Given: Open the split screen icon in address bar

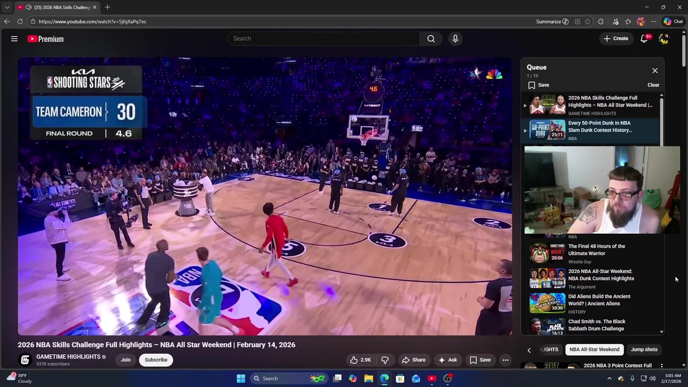Looking at the screenshot, I should 577,21.
